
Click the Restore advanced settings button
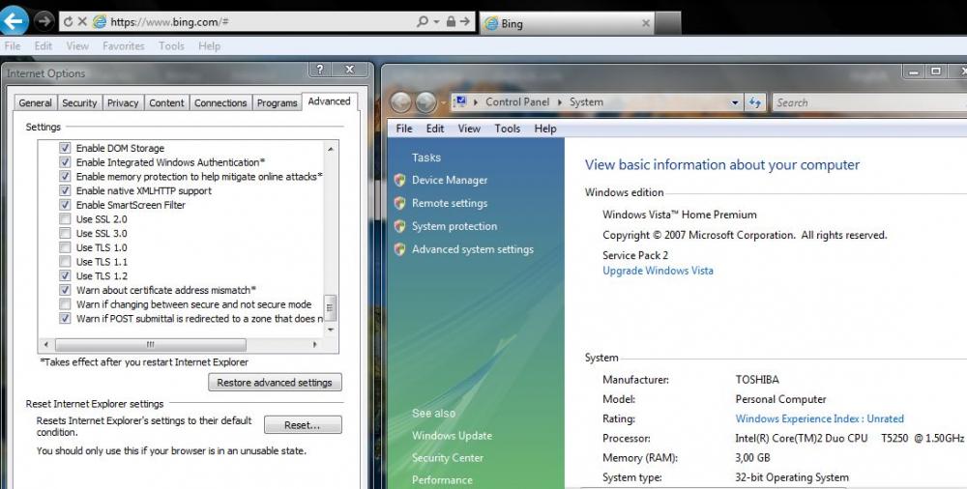coord(275,383)
